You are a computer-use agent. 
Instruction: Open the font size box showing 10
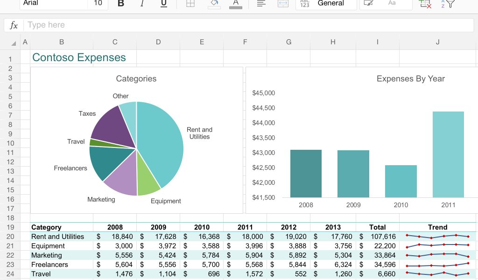click(x=98, y=4)
